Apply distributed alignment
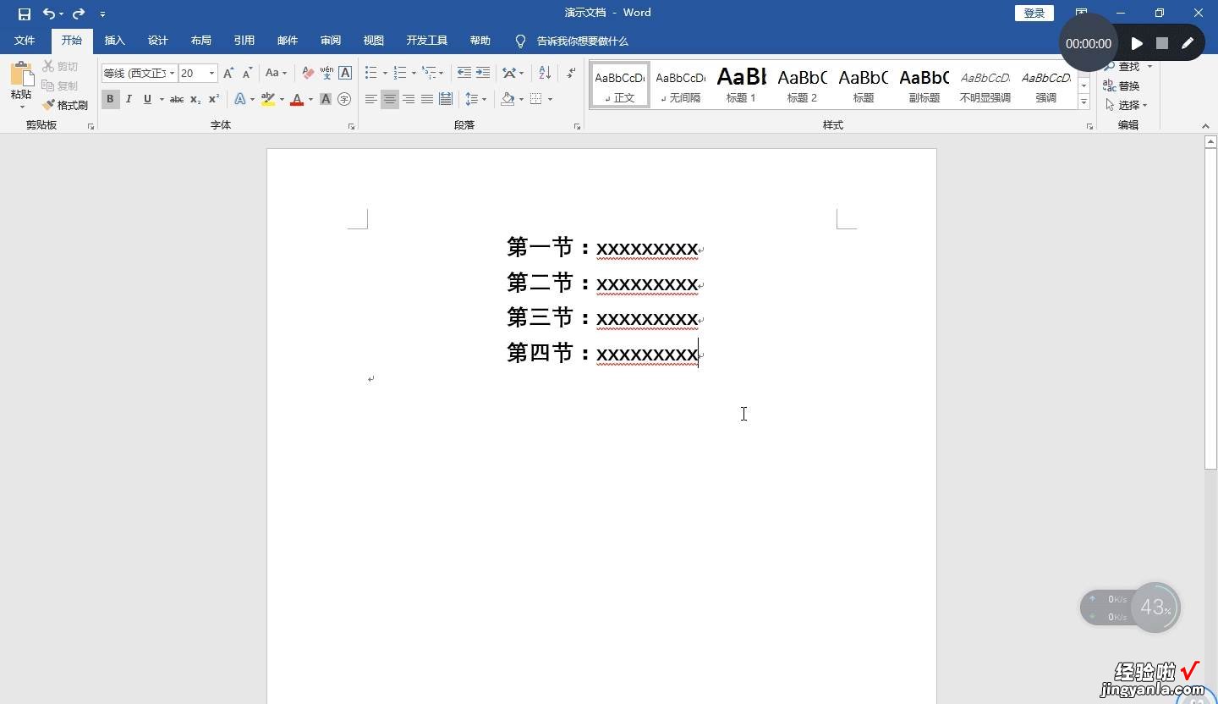Image resolution: width=1218 pixels, height=704 pixels. [x=446, y=99]
